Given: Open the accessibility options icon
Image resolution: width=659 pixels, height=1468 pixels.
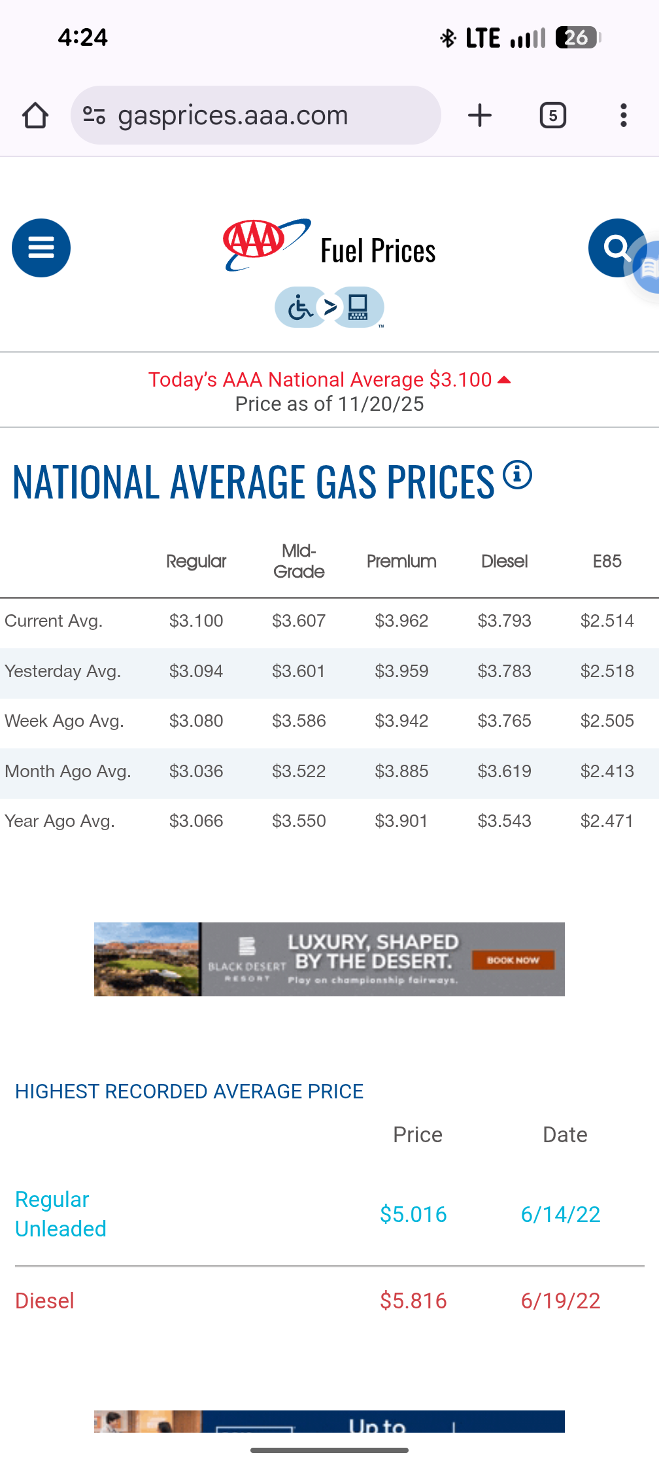Looking at the screenshot, I should click(329, 307).
